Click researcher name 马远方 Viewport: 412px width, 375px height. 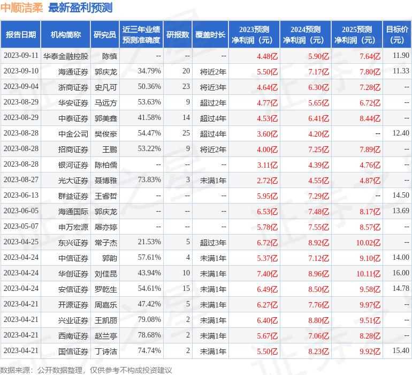105,103
